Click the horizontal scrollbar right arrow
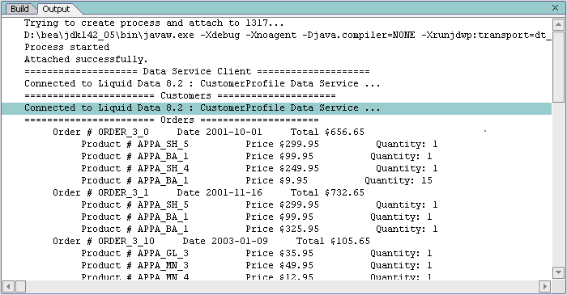567x295 pixels. [544, 287]
